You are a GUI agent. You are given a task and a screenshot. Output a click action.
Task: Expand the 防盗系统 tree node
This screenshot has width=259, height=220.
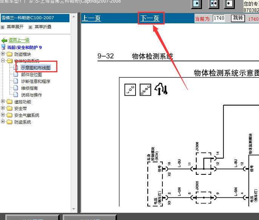pos(3,121)
